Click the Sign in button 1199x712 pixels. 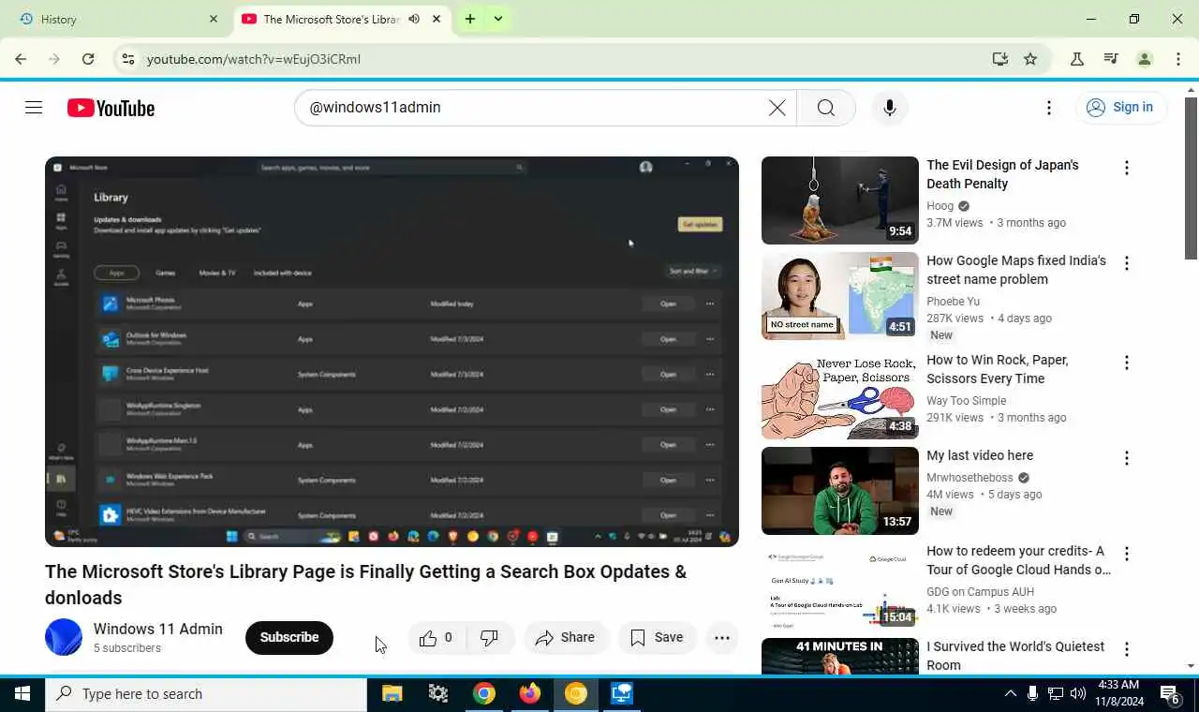coord(1121,108)
